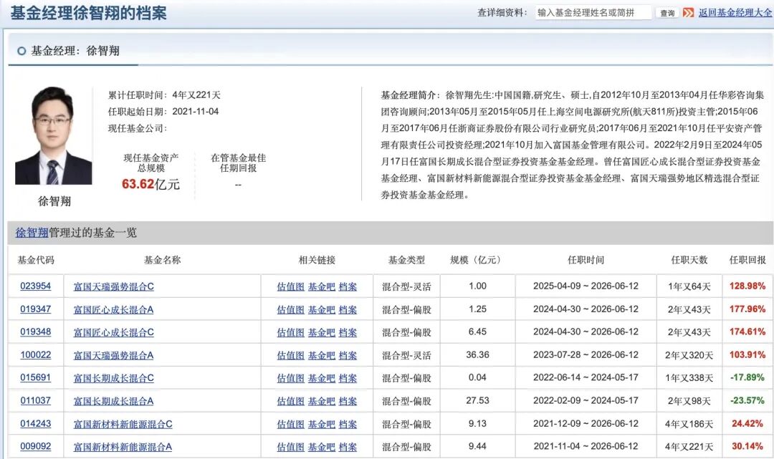This screenshot has width=774, height=459.
Task: Open 基金吧 for 富国天瑞强势混合C
Action: pyautogui.click(x=321, y=286)
